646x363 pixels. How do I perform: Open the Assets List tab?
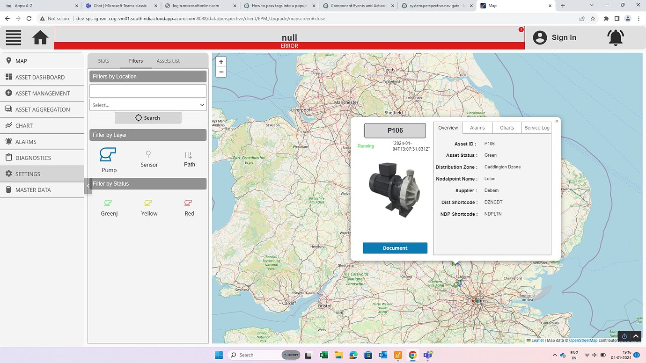tap(168, 61)
